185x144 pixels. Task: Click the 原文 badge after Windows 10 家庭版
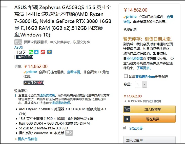69,133
